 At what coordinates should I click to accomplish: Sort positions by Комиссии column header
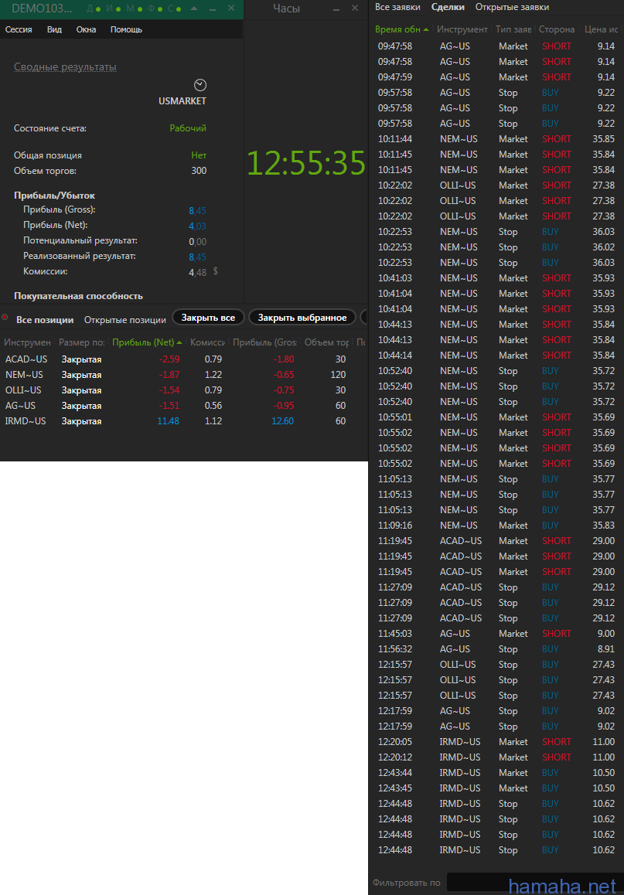coord(208,342)
